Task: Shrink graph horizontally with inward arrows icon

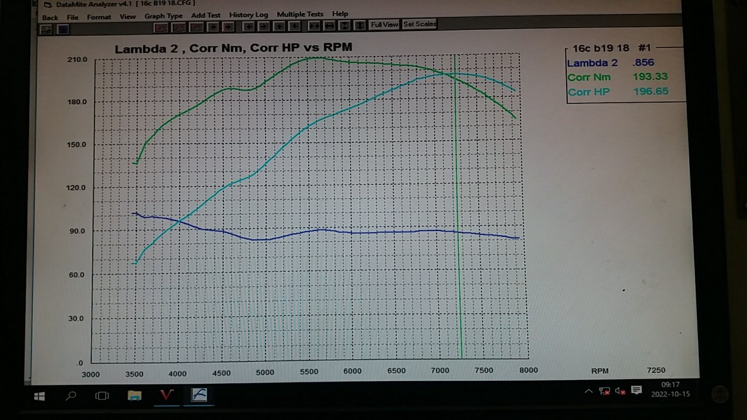Action: (314, 26)
